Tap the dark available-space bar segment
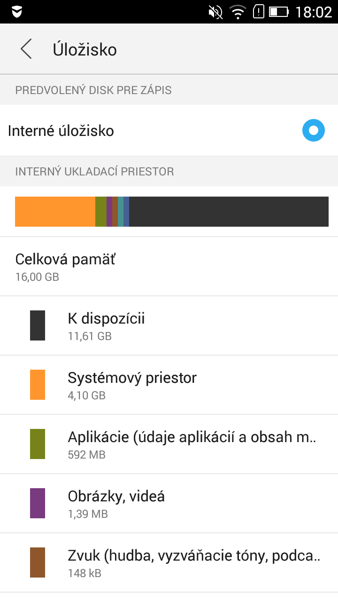Screen dimensions: 338x602 pos(229,212)
